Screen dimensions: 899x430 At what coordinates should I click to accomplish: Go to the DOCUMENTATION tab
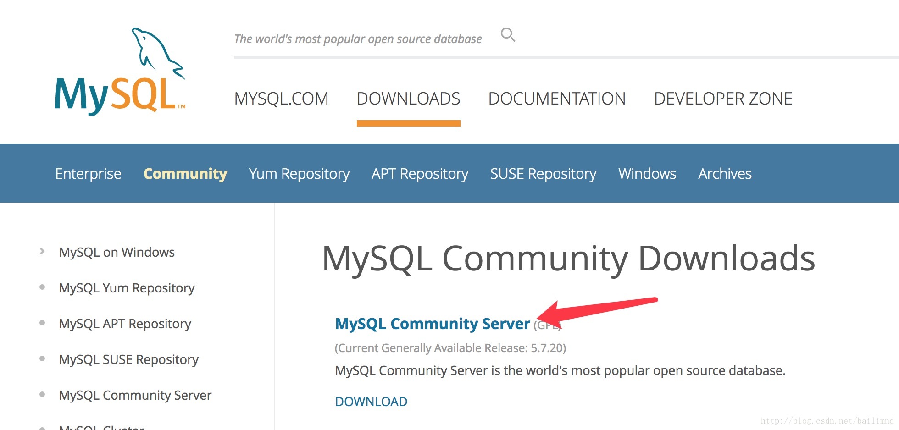coord(557,99)
